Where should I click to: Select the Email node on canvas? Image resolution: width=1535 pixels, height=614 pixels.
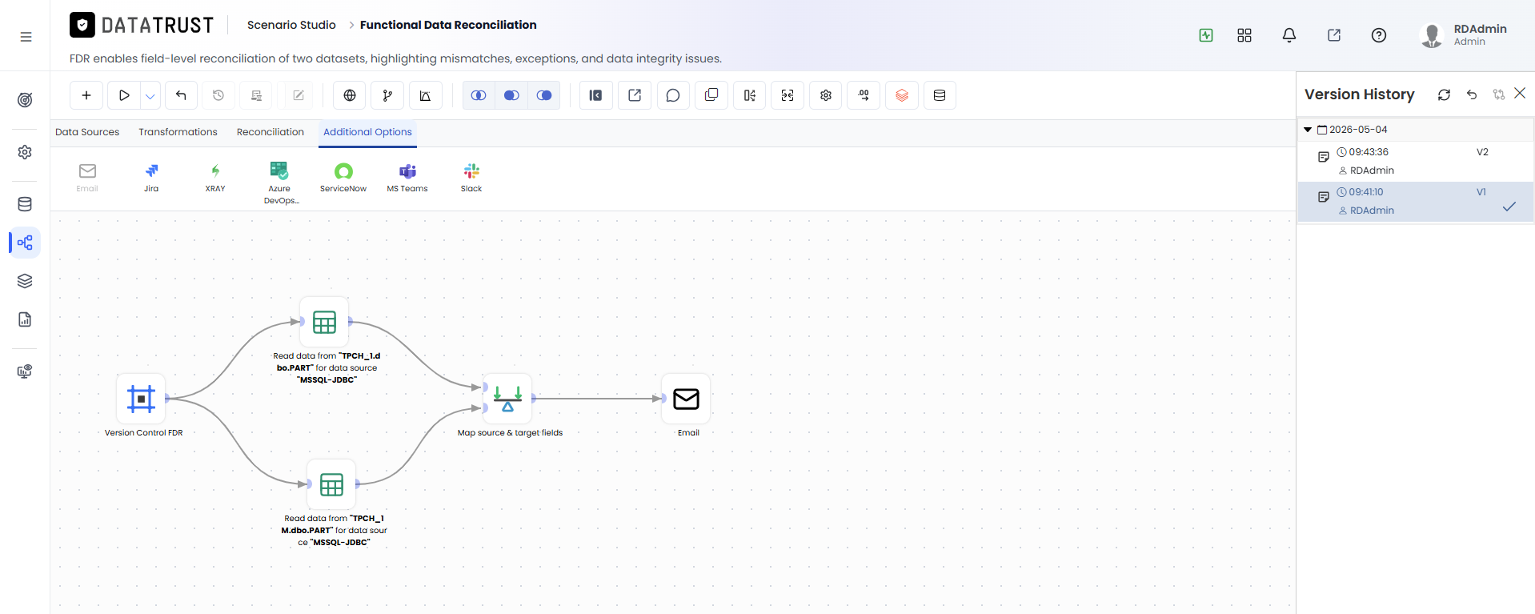[x=686, y=398]
